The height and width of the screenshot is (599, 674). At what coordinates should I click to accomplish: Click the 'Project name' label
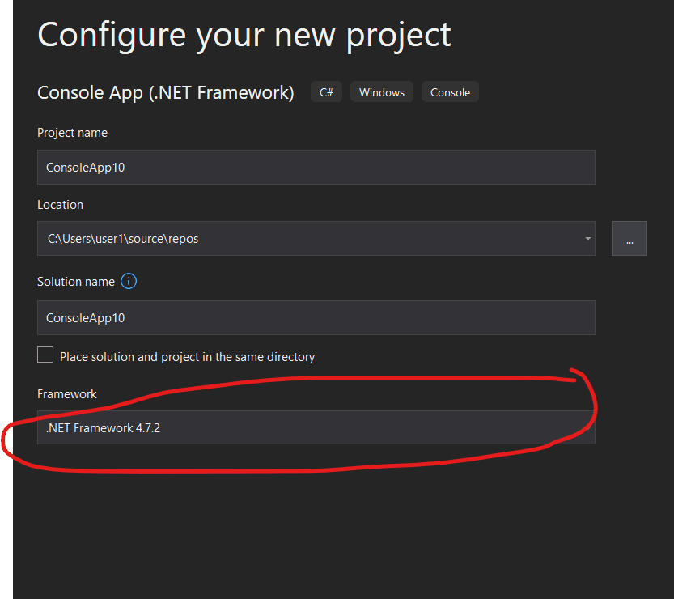coord(72,133)
